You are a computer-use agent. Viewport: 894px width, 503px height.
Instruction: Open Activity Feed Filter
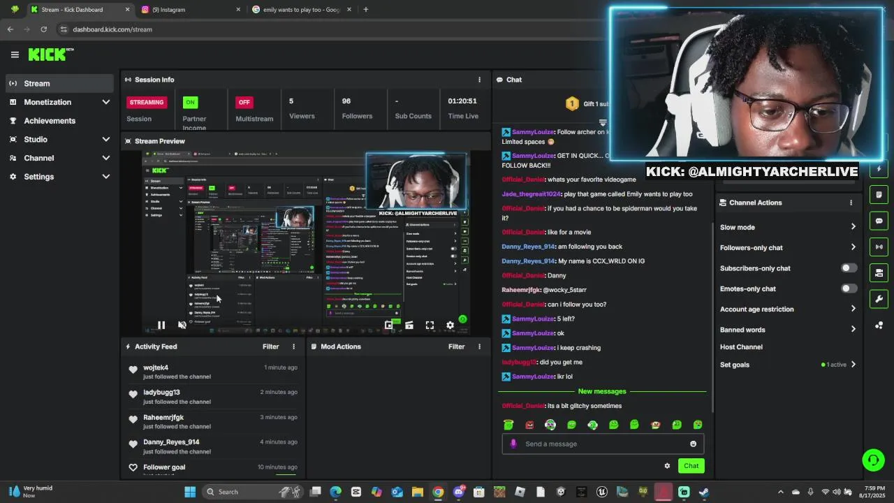point(270,347)
